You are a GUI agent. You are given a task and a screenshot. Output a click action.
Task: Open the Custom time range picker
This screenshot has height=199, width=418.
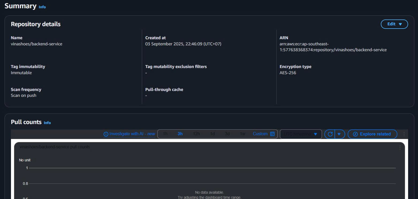[260, 134]
